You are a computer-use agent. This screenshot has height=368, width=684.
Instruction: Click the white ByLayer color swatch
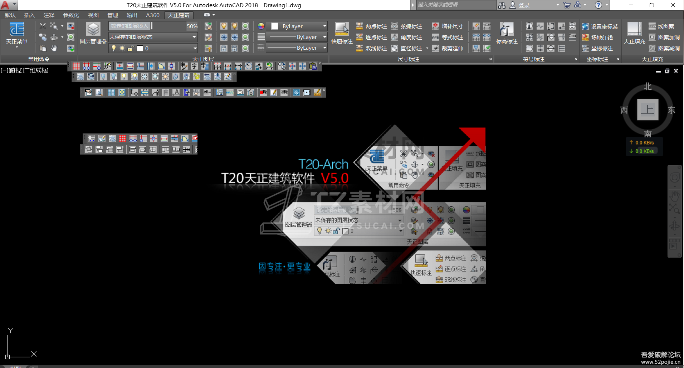275,26
